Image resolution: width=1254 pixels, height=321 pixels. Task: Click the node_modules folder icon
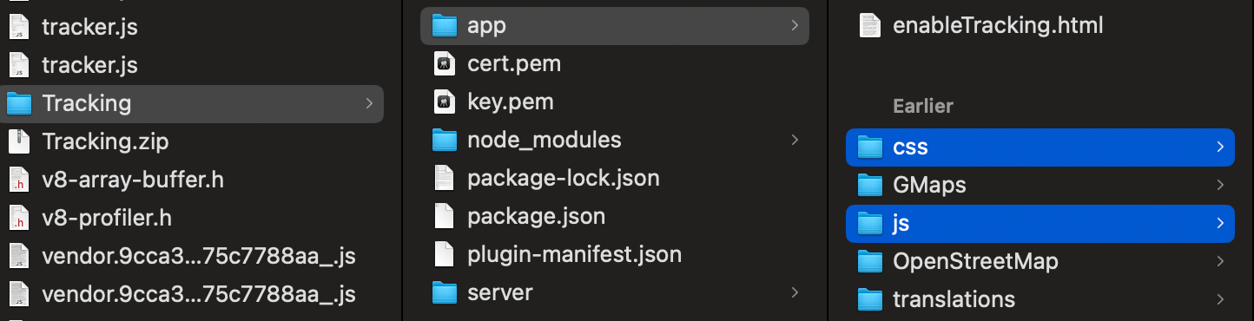(445, 140)
